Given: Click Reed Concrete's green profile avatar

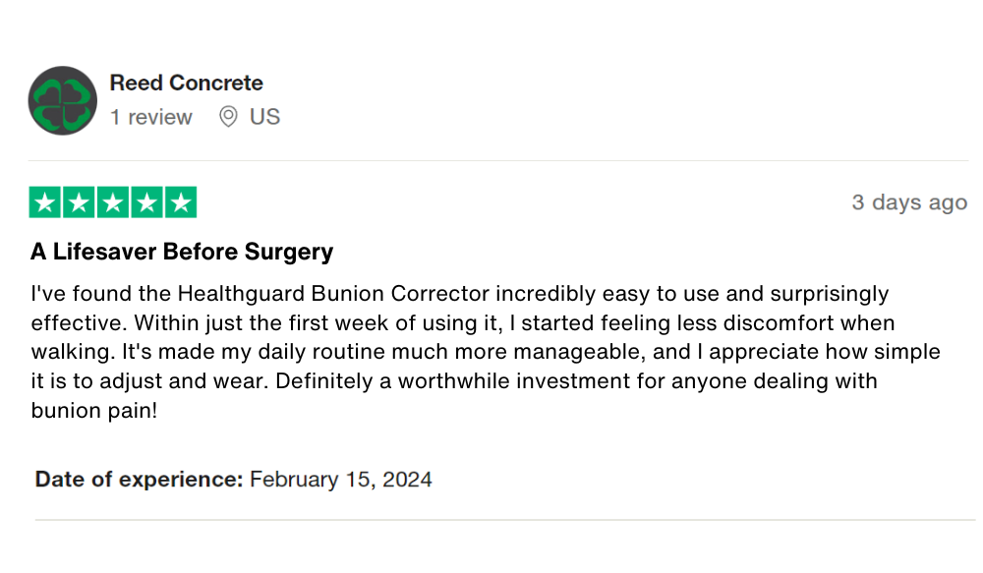Looking at the screenshot, I should coord(63,100).
